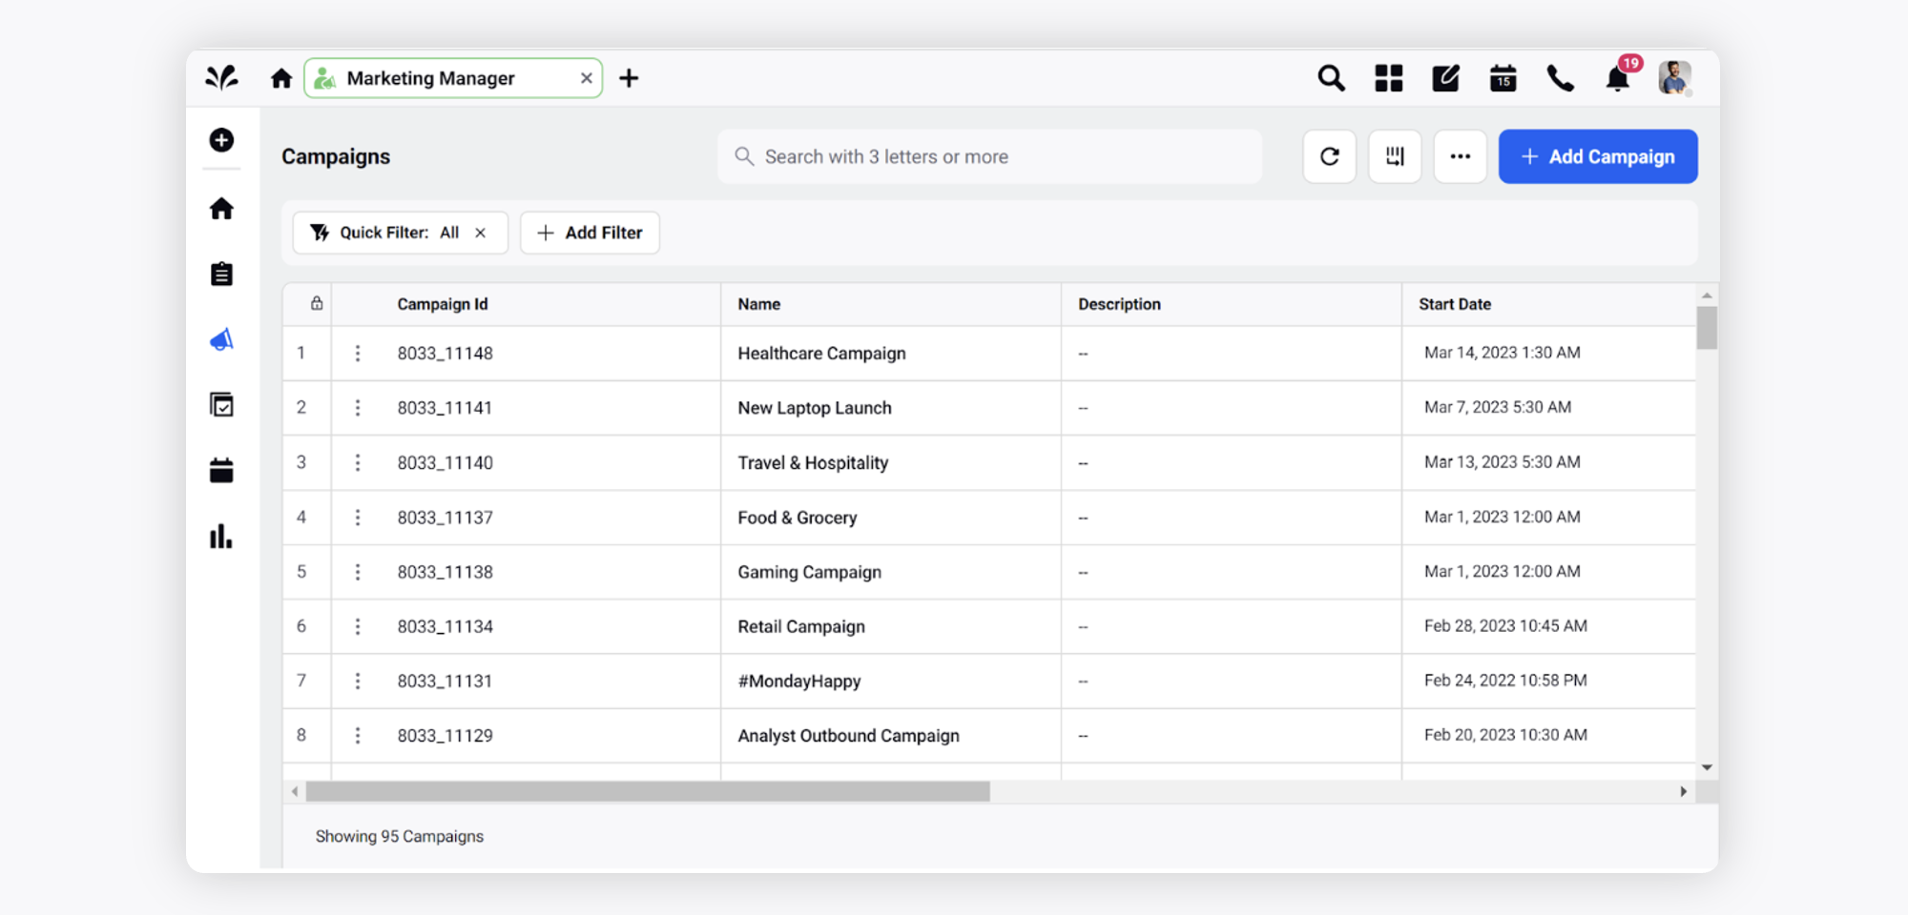Focus the campaign search field
Image resolution: width=1908 pixels, height=915 pixels.
coord(989,156)
